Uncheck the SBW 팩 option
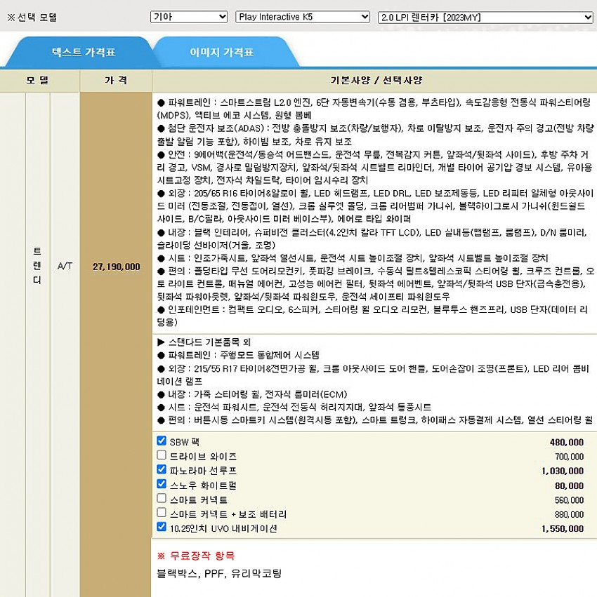597x597 pixels. [x=162, y=441]
